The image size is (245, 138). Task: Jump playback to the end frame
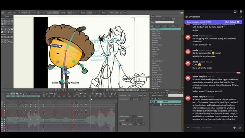click(75, 90)
